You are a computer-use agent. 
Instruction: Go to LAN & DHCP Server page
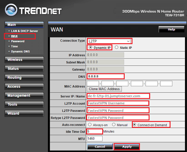tap(25, 31)
